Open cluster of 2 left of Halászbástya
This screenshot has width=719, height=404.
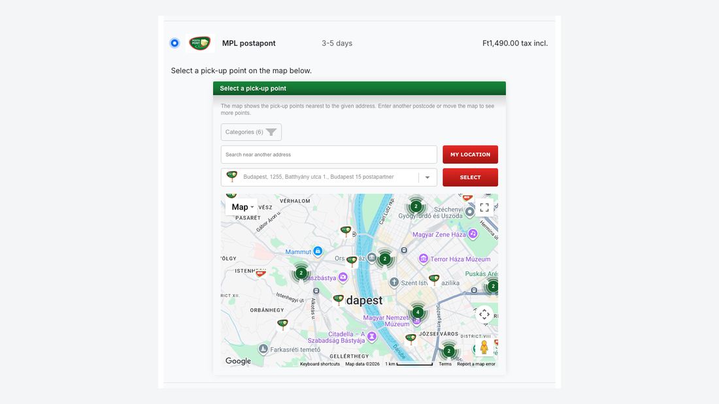301,273
